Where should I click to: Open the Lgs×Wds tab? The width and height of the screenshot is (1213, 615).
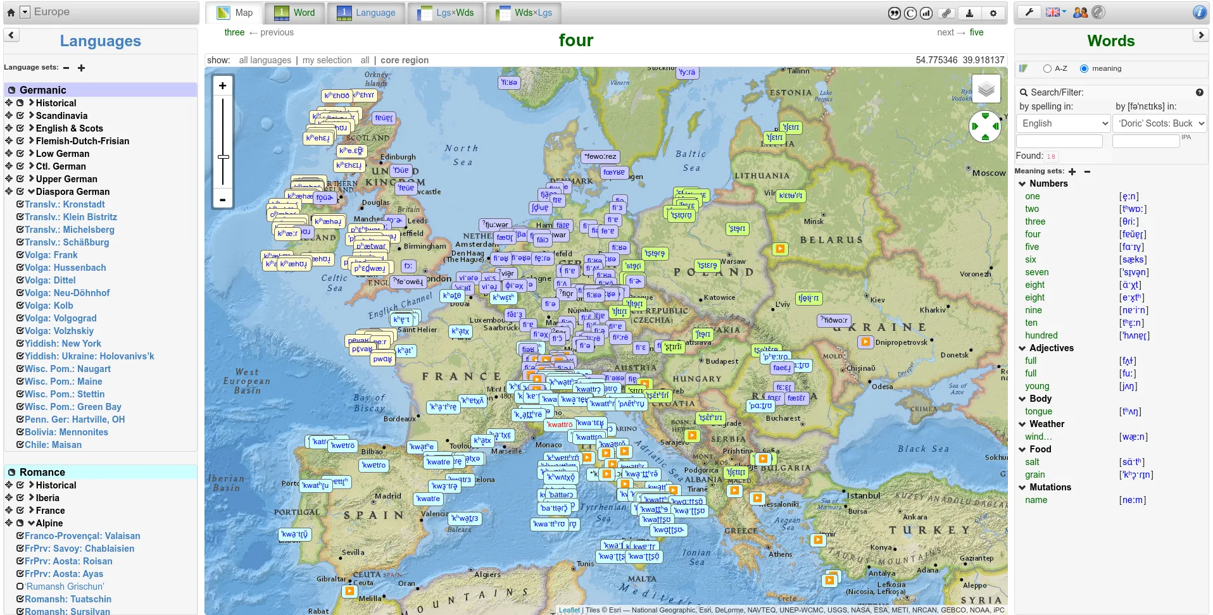[x=445, y=13]
